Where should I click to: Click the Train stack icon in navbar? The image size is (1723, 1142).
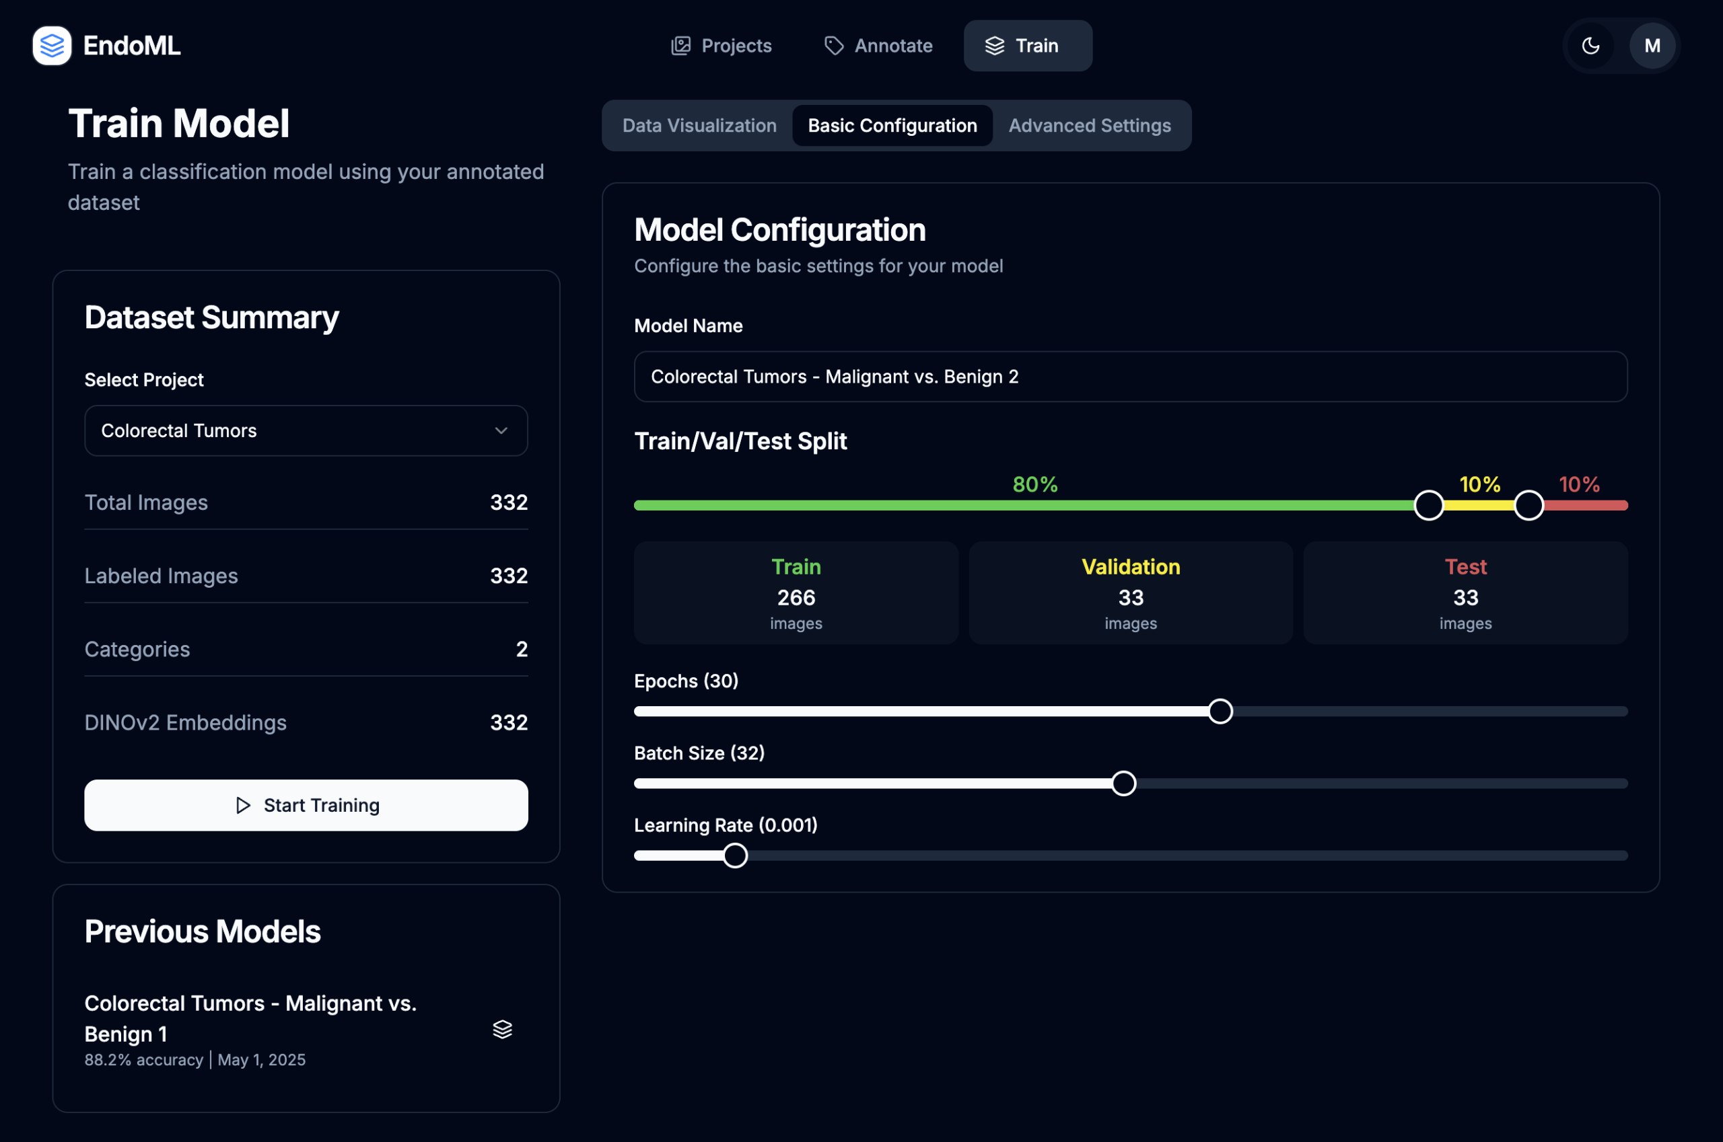pyautogui.click(x=994, y=46)
